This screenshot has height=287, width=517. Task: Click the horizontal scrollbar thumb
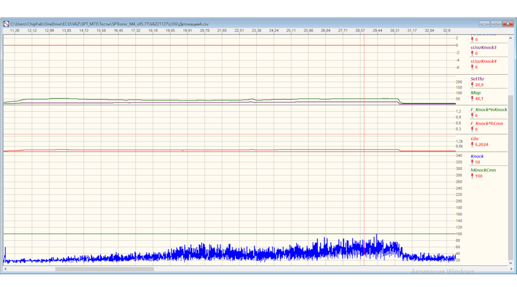pos(104,269)
